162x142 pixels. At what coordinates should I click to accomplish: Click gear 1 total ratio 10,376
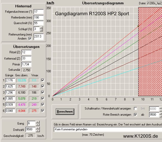tap(22, 80)
